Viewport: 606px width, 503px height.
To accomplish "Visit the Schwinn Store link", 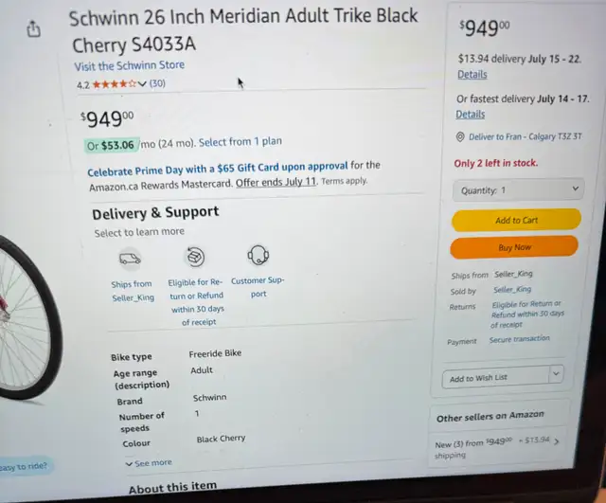I will tap(130, 65).
